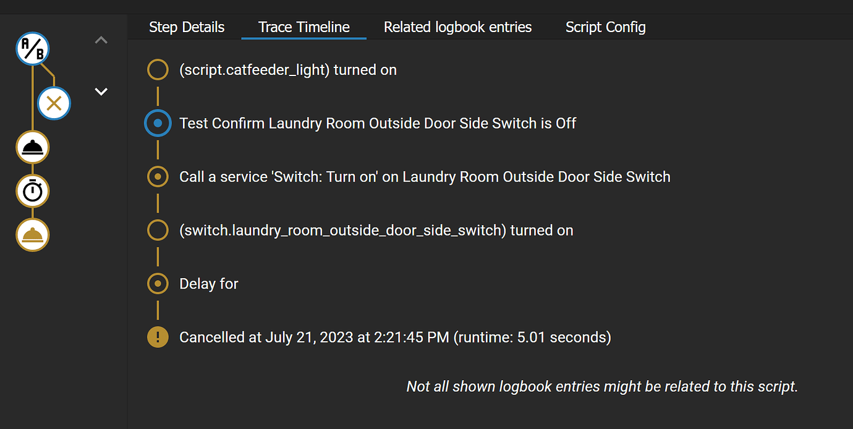Select the switch turned on timeline marker
The height and width of the screenshot is (429, 853).
click(158, 229)
